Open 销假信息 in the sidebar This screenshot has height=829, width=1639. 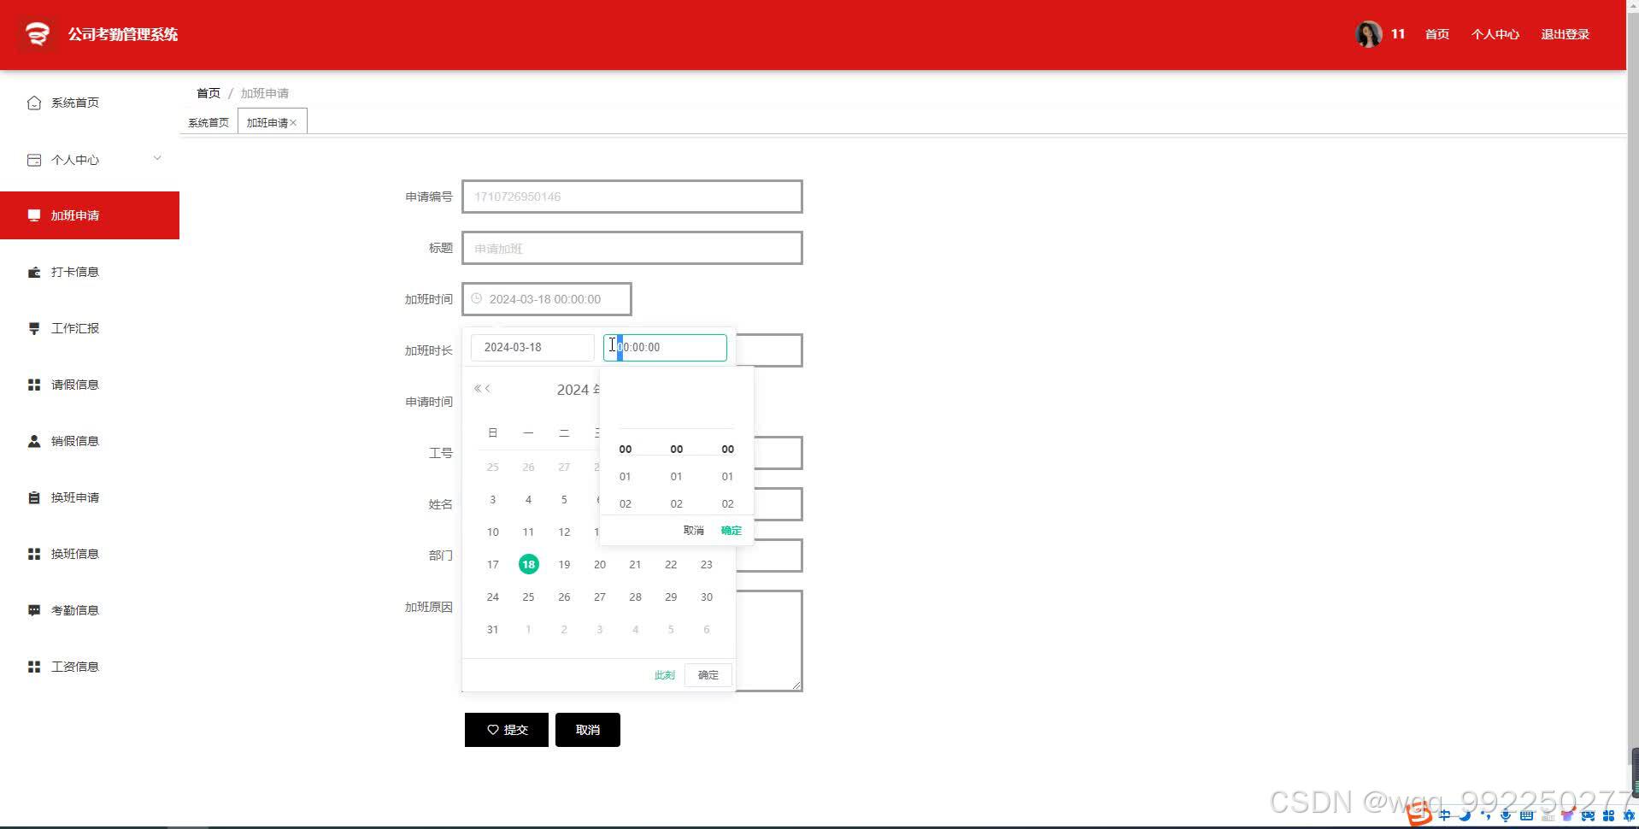click(90, 441)
